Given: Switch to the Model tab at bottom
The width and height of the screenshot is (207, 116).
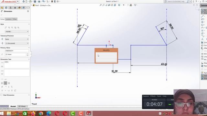Looking at the screenshot, I should [13, 106].
